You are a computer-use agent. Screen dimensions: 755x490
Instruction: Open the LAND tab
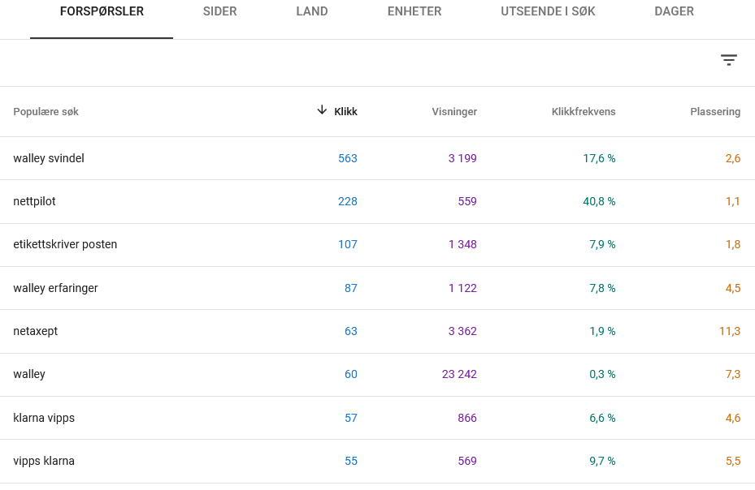coord(312,11)
